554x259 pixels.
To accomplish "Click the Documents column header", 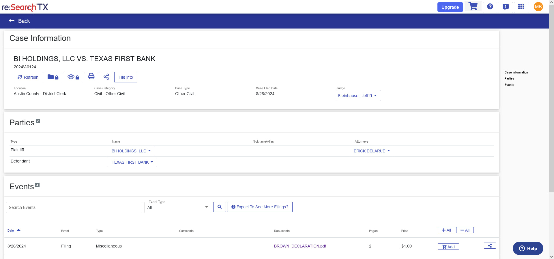I will pos(282,231).
